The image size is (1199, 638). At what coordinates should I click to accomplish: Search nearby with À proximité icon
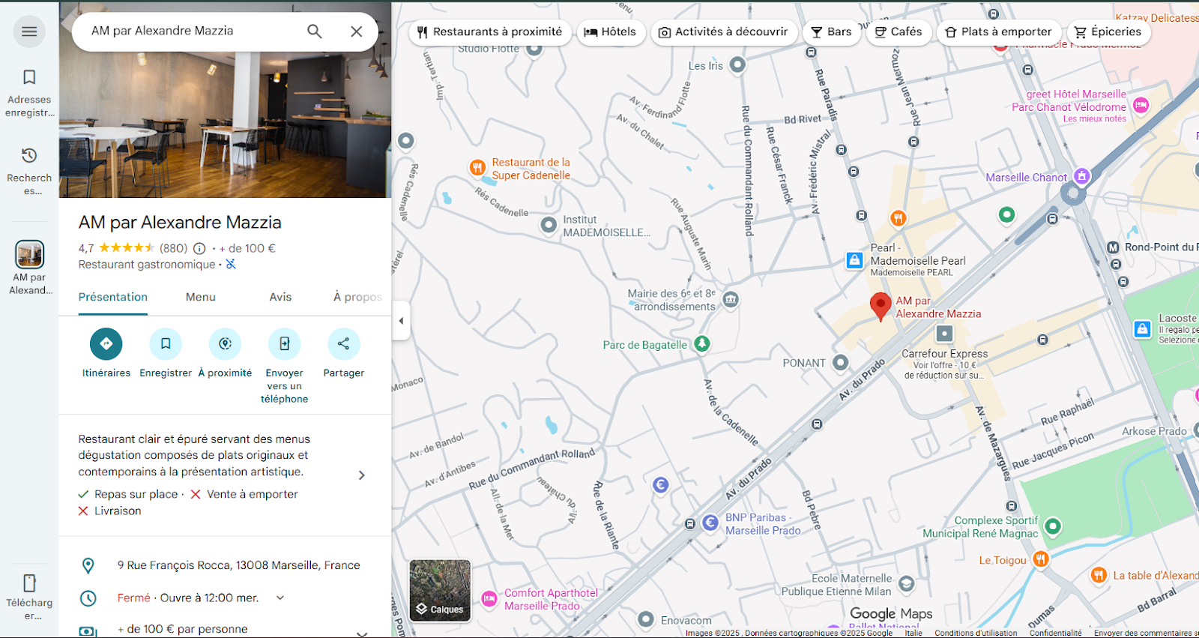pyautogui.click(x=225, y=344)
